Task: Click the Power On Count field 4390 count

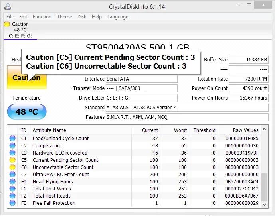Action: 249,88
